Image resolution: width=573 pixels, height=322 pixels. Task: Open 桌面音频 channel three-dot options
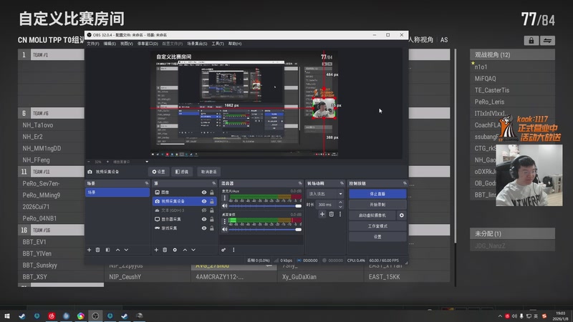pos(224,221)
